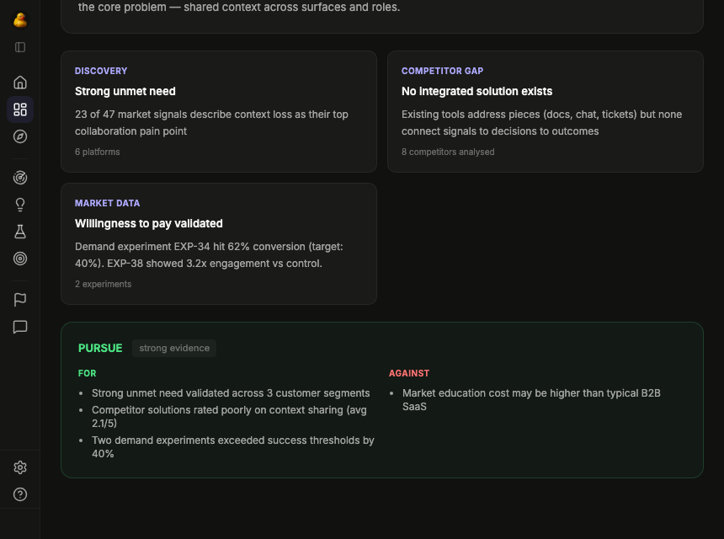Click the strong evidence badge
This screenshot has height=539, width=724.
coord(174,348)
